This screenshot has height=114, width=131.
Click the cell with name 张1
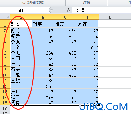[21, 92]
